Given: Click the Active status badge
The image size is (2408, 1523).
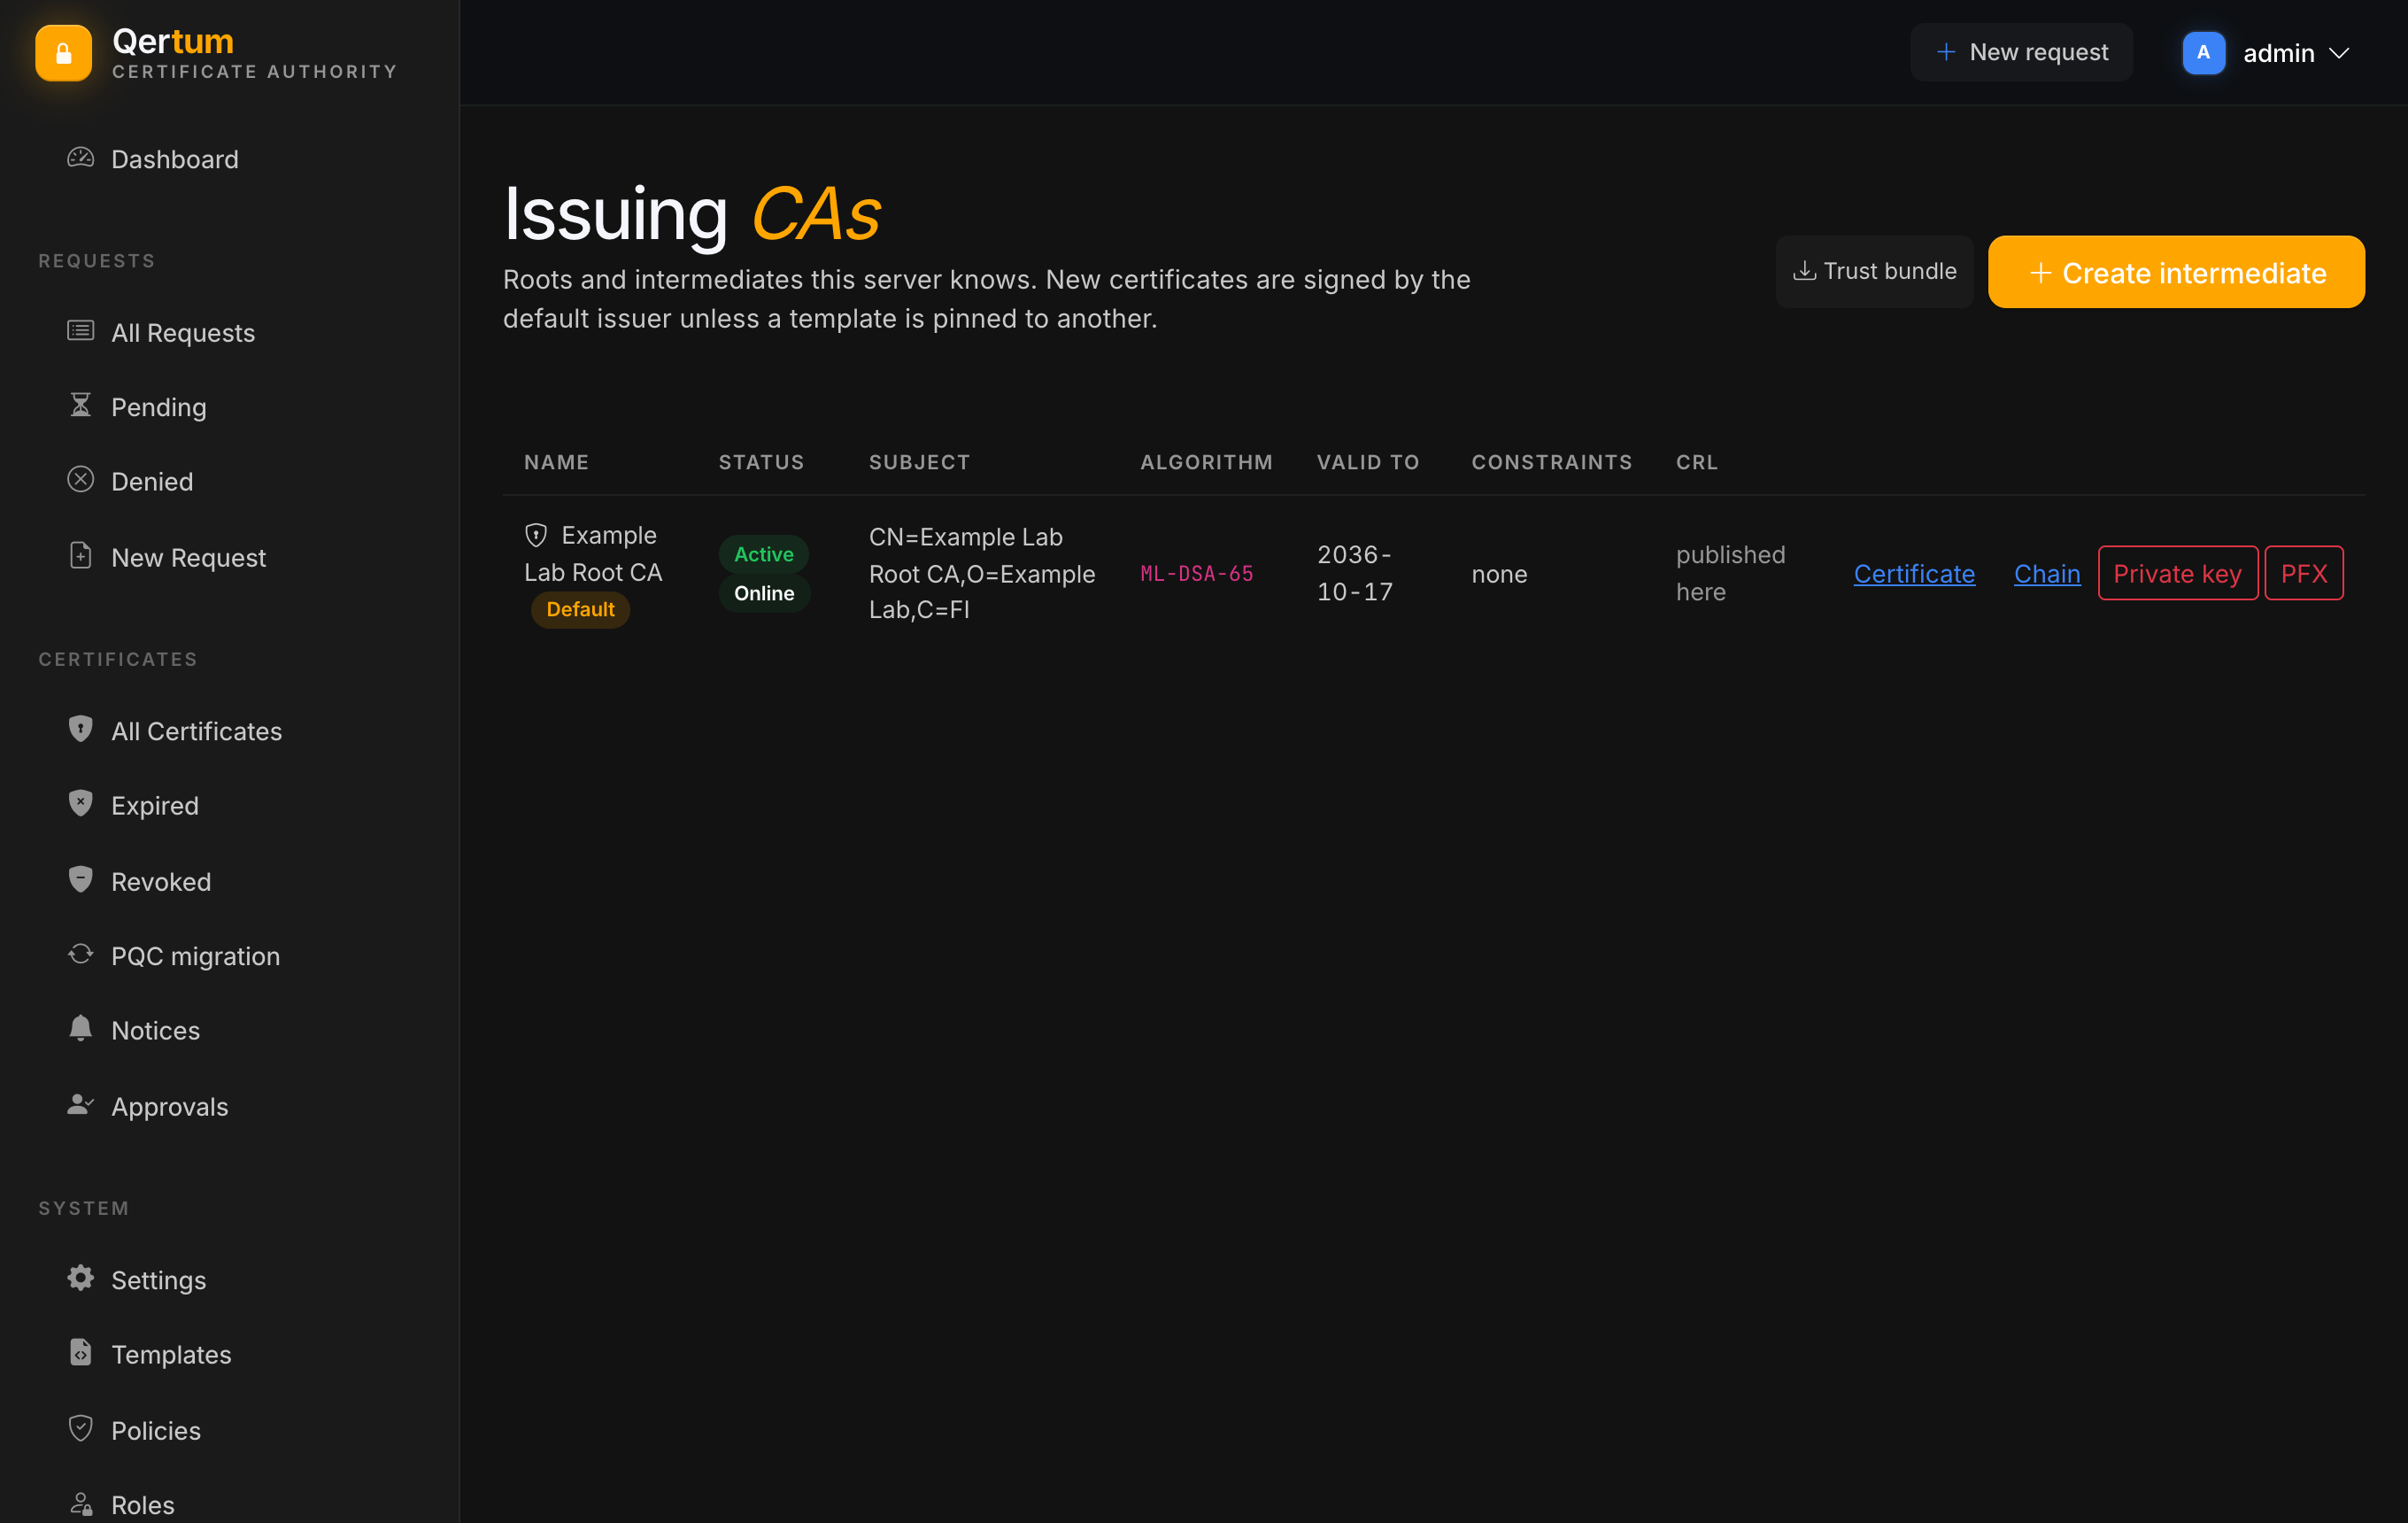Looking at the screenshot, I should (x=763, y=554).
